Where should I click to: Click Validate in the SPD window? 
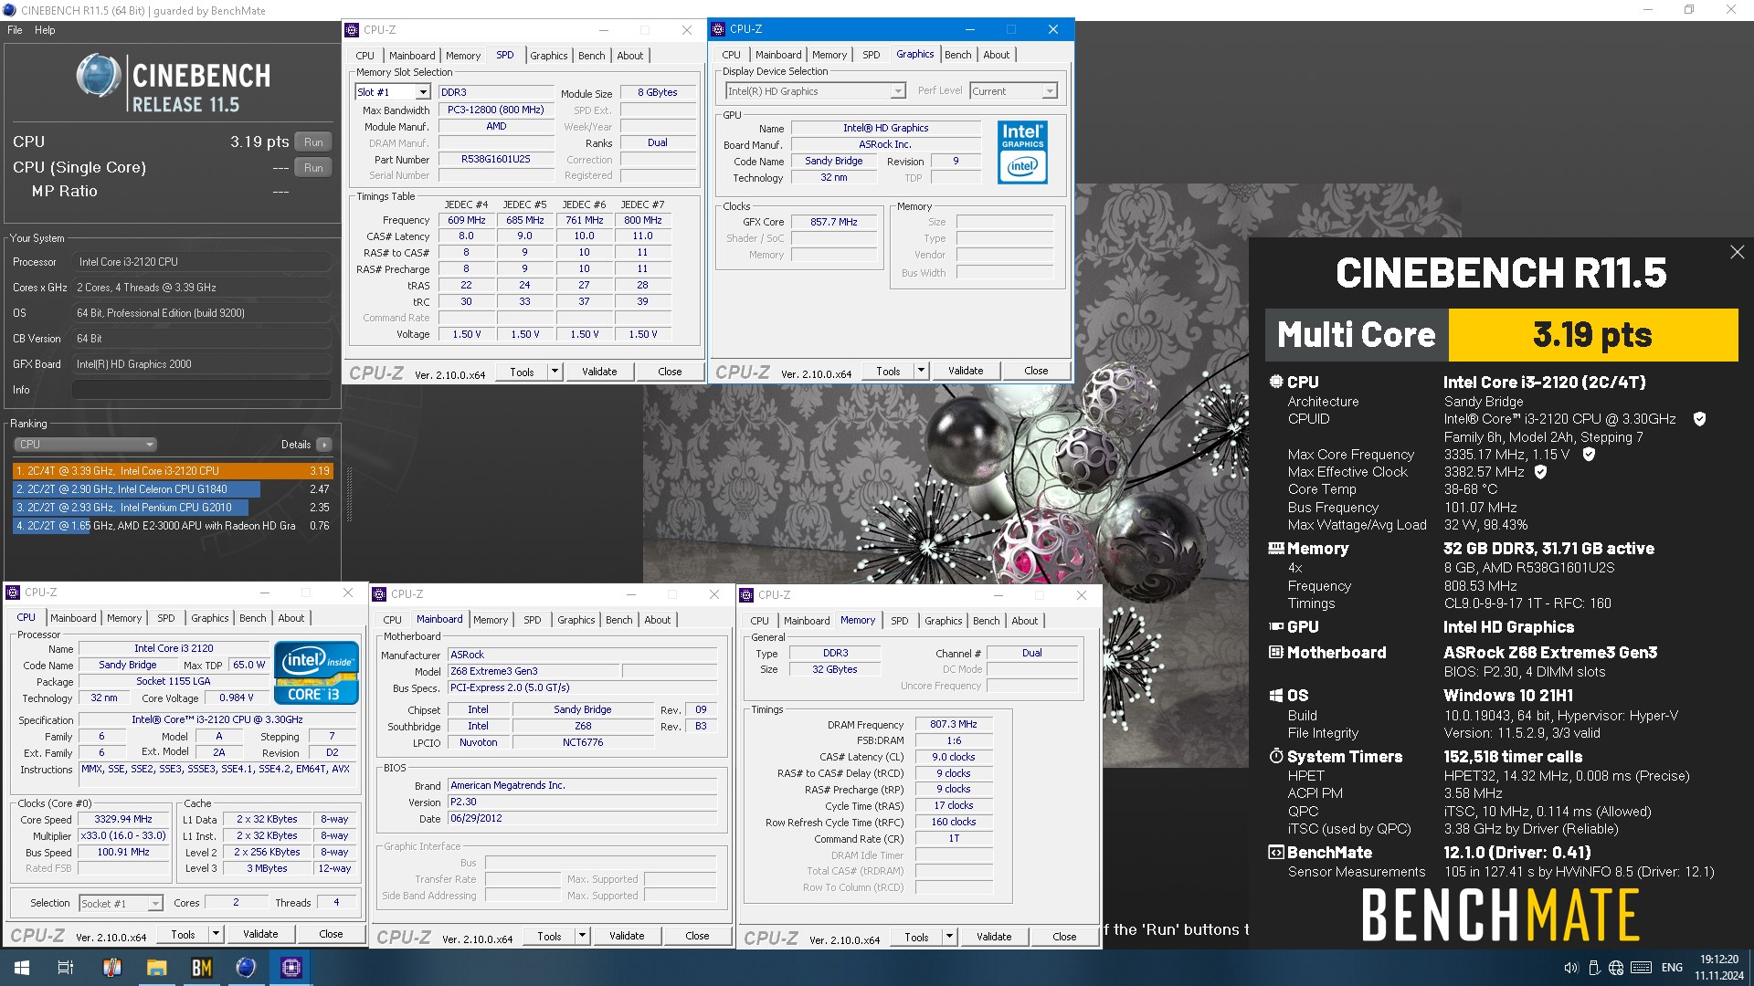599,372
